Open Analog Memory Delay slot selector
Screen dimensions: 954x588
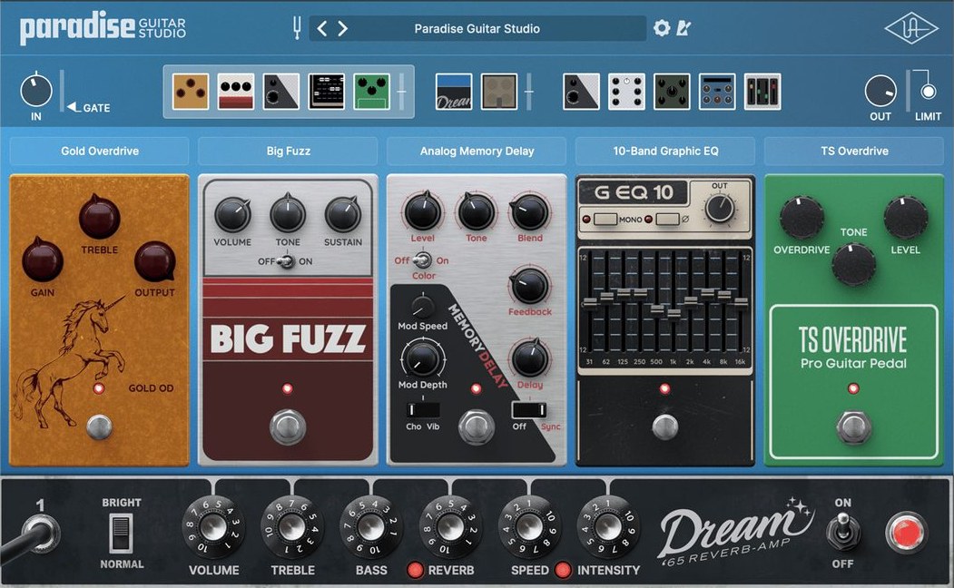coord(477,151)
